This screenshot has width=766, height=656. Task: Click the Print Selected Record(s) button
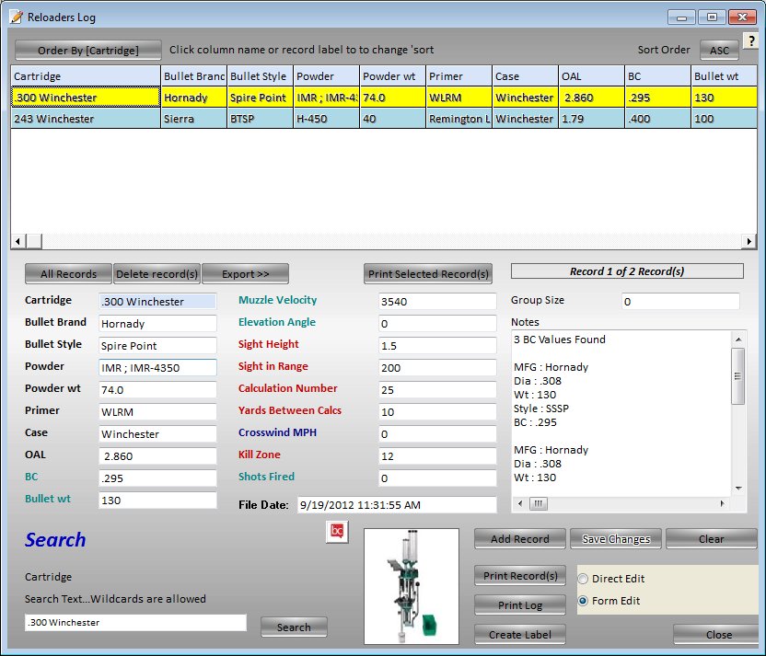pos(427,274)
